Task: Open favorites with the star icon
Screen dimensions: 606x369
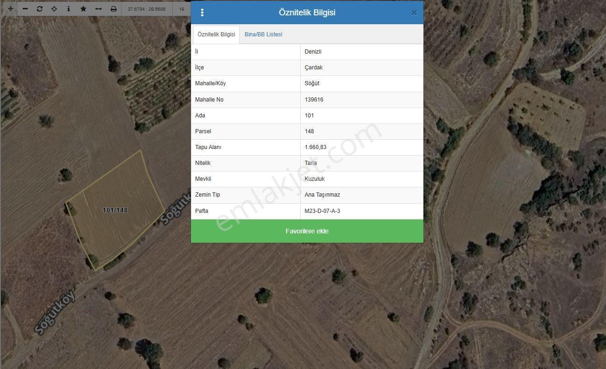Action: [x=83, y=9]
